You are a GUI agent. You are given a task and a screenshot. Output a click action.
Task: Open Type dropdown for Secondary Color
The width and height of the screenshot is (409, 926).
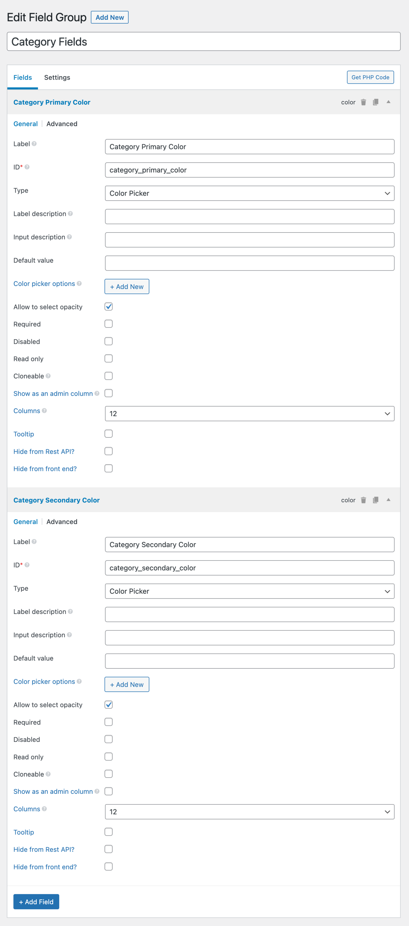(249, 591)
